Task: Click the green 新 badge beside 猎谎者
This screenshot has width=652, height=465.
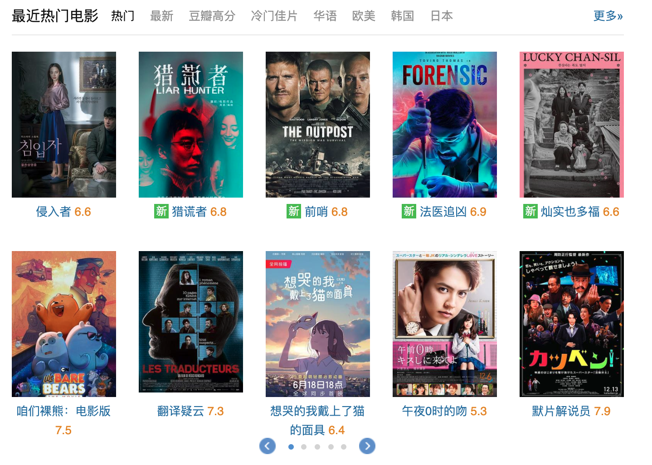Action: click(x=161, y=211)
